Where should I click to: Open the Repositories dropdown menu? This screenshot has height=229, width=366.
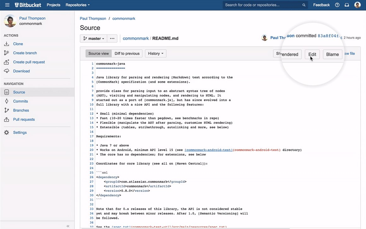point(78,5)
